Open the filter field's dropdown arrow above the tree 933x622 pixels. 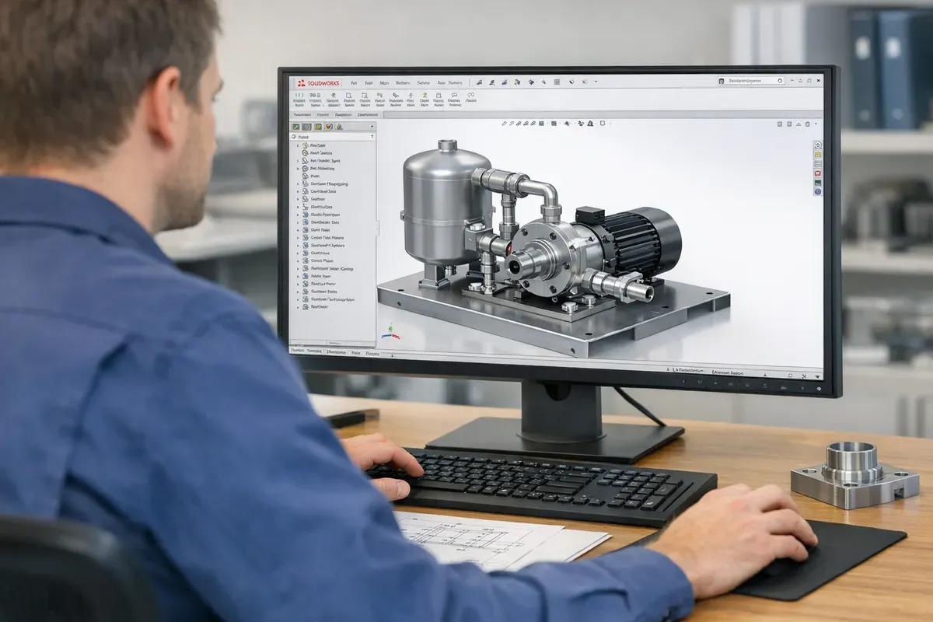click(372, 137)
